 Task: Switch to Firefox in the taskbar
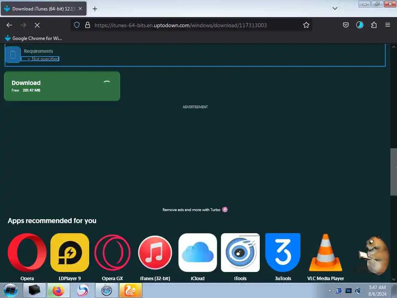pos(59,290)
